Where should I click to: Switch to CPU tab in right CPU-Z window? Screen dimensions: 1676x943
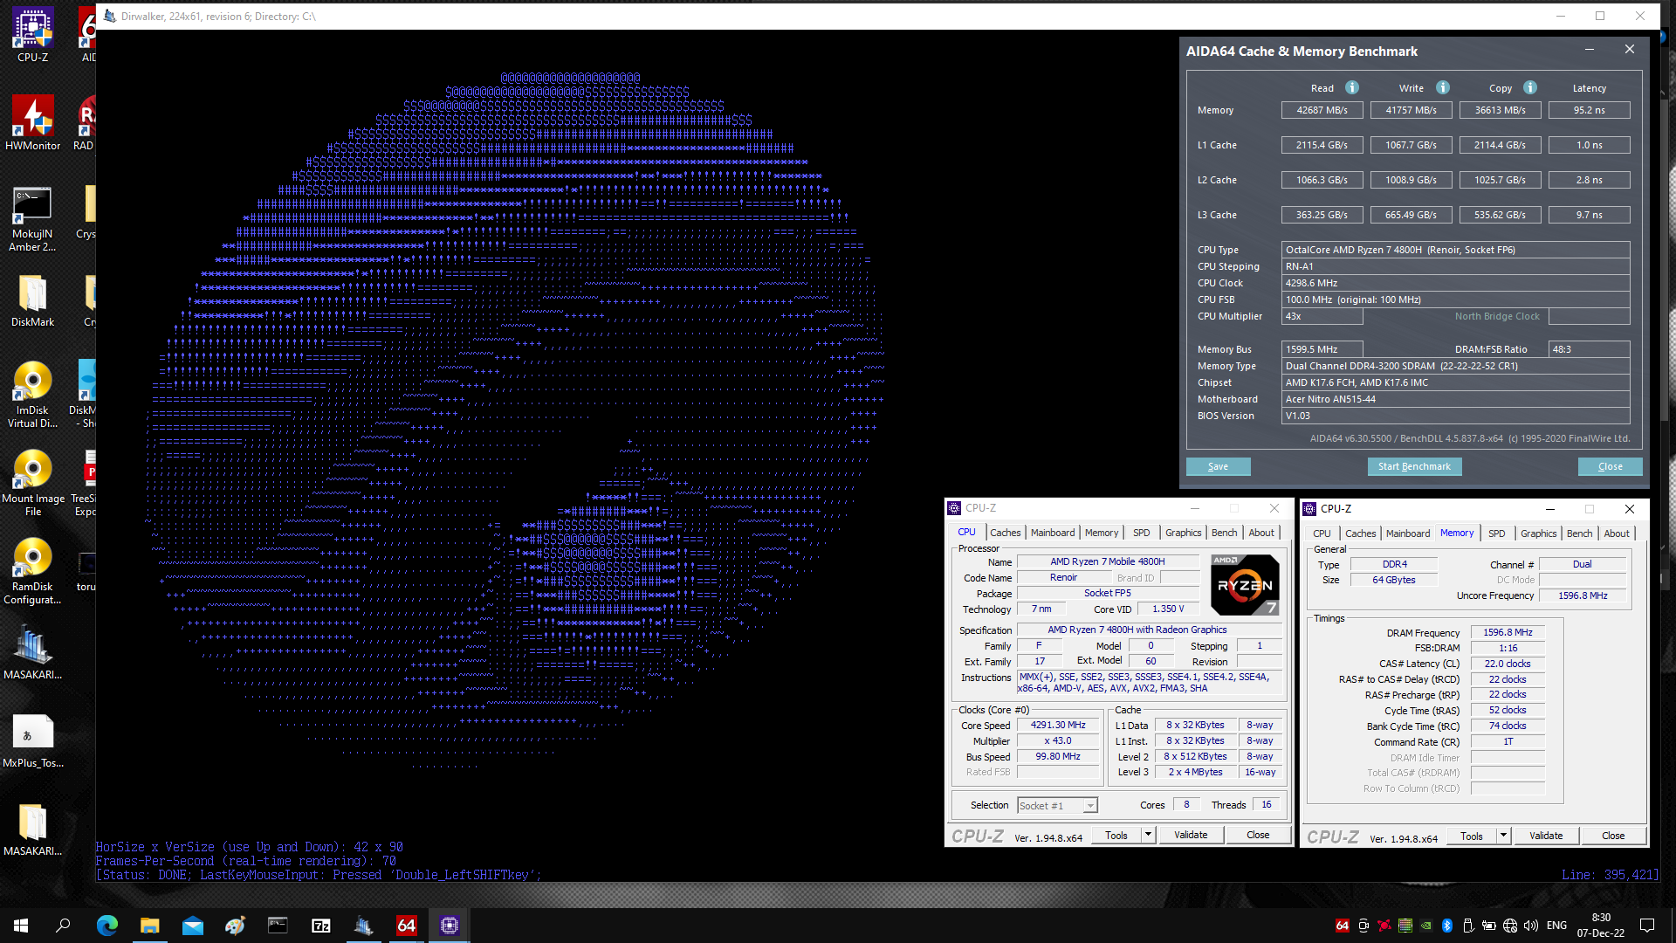coord(1322,533)
